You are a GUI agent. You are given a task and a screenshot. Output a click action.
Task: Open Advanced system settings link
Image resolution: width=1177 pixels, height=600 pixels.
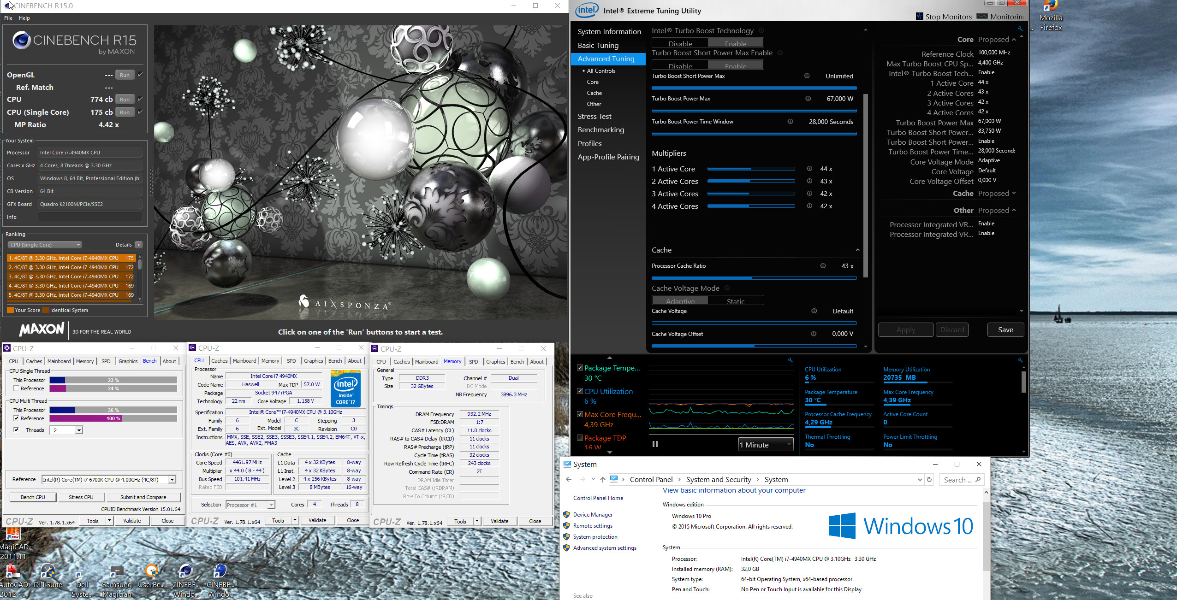pyautogui.click(x=605, y=548)
